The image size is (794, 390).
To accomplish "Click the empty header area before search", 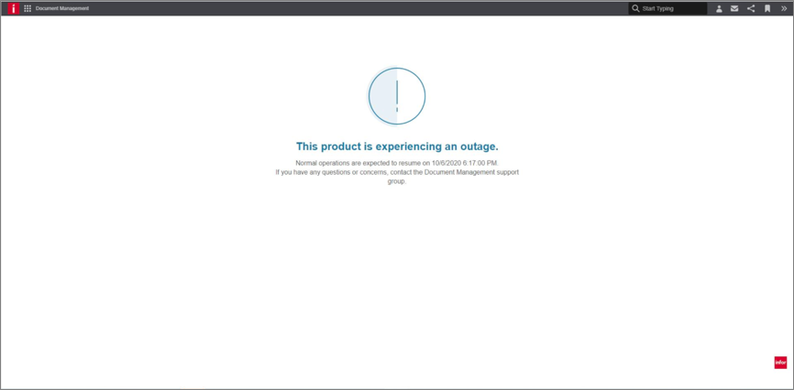I will click(367, 8).
